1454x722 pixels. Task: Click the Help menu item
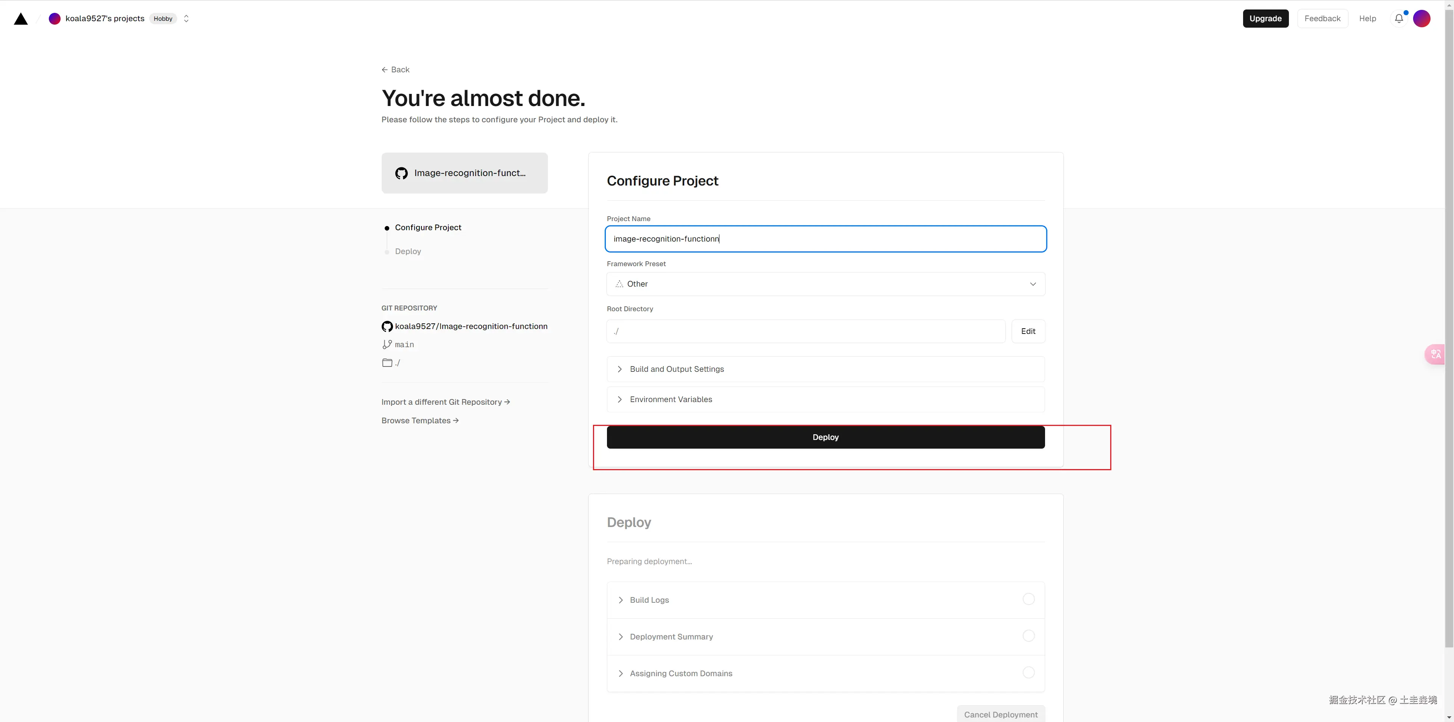[x=1367, y=19]
